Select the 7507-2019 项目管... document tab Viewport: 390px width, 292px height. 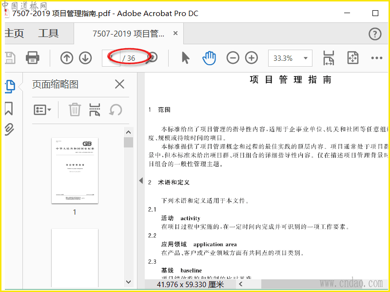[x=128, y=34]
